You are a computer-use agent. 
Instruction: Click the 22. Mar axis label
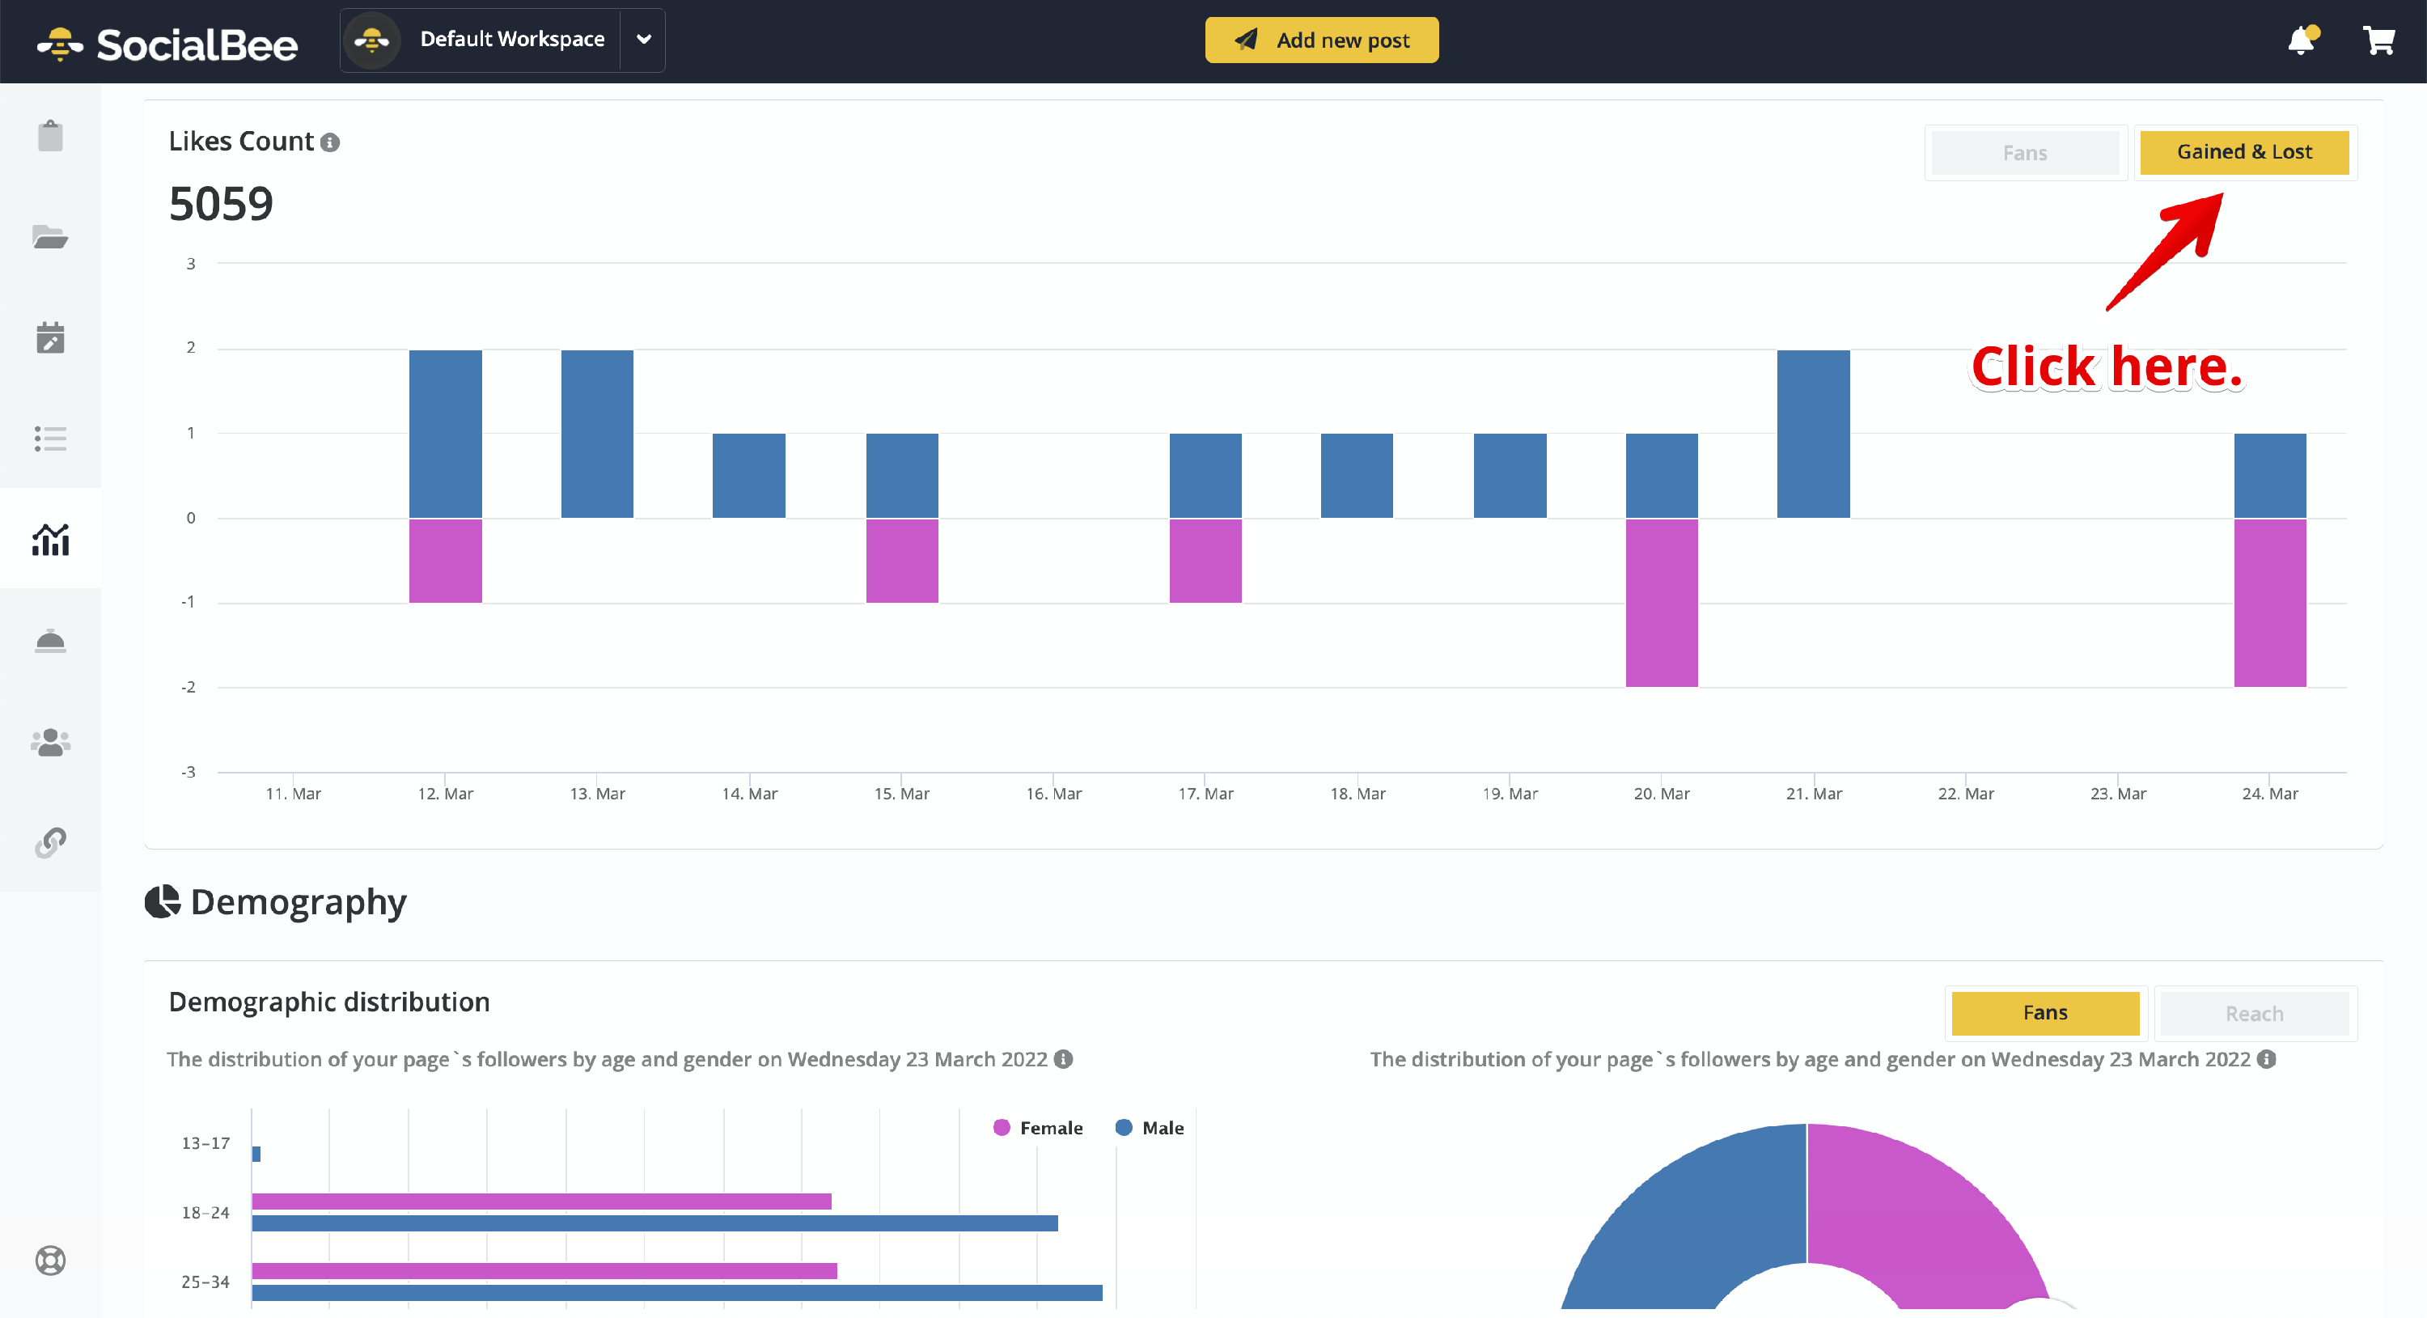[1965, 793]
